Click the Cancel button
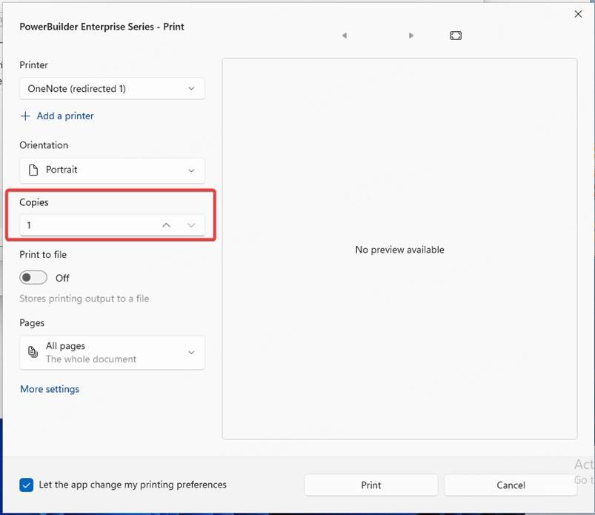 click(511, 485)
